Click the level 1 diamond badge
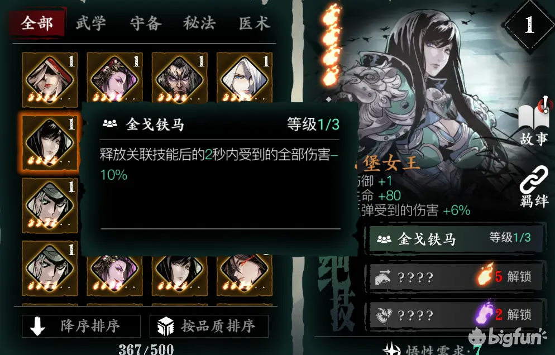555x355 pixels. pyautogui.click(x=529, y=25)
